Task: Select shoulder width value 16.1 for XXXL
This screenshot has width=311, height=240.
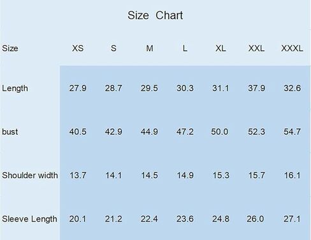Action: 293,176
